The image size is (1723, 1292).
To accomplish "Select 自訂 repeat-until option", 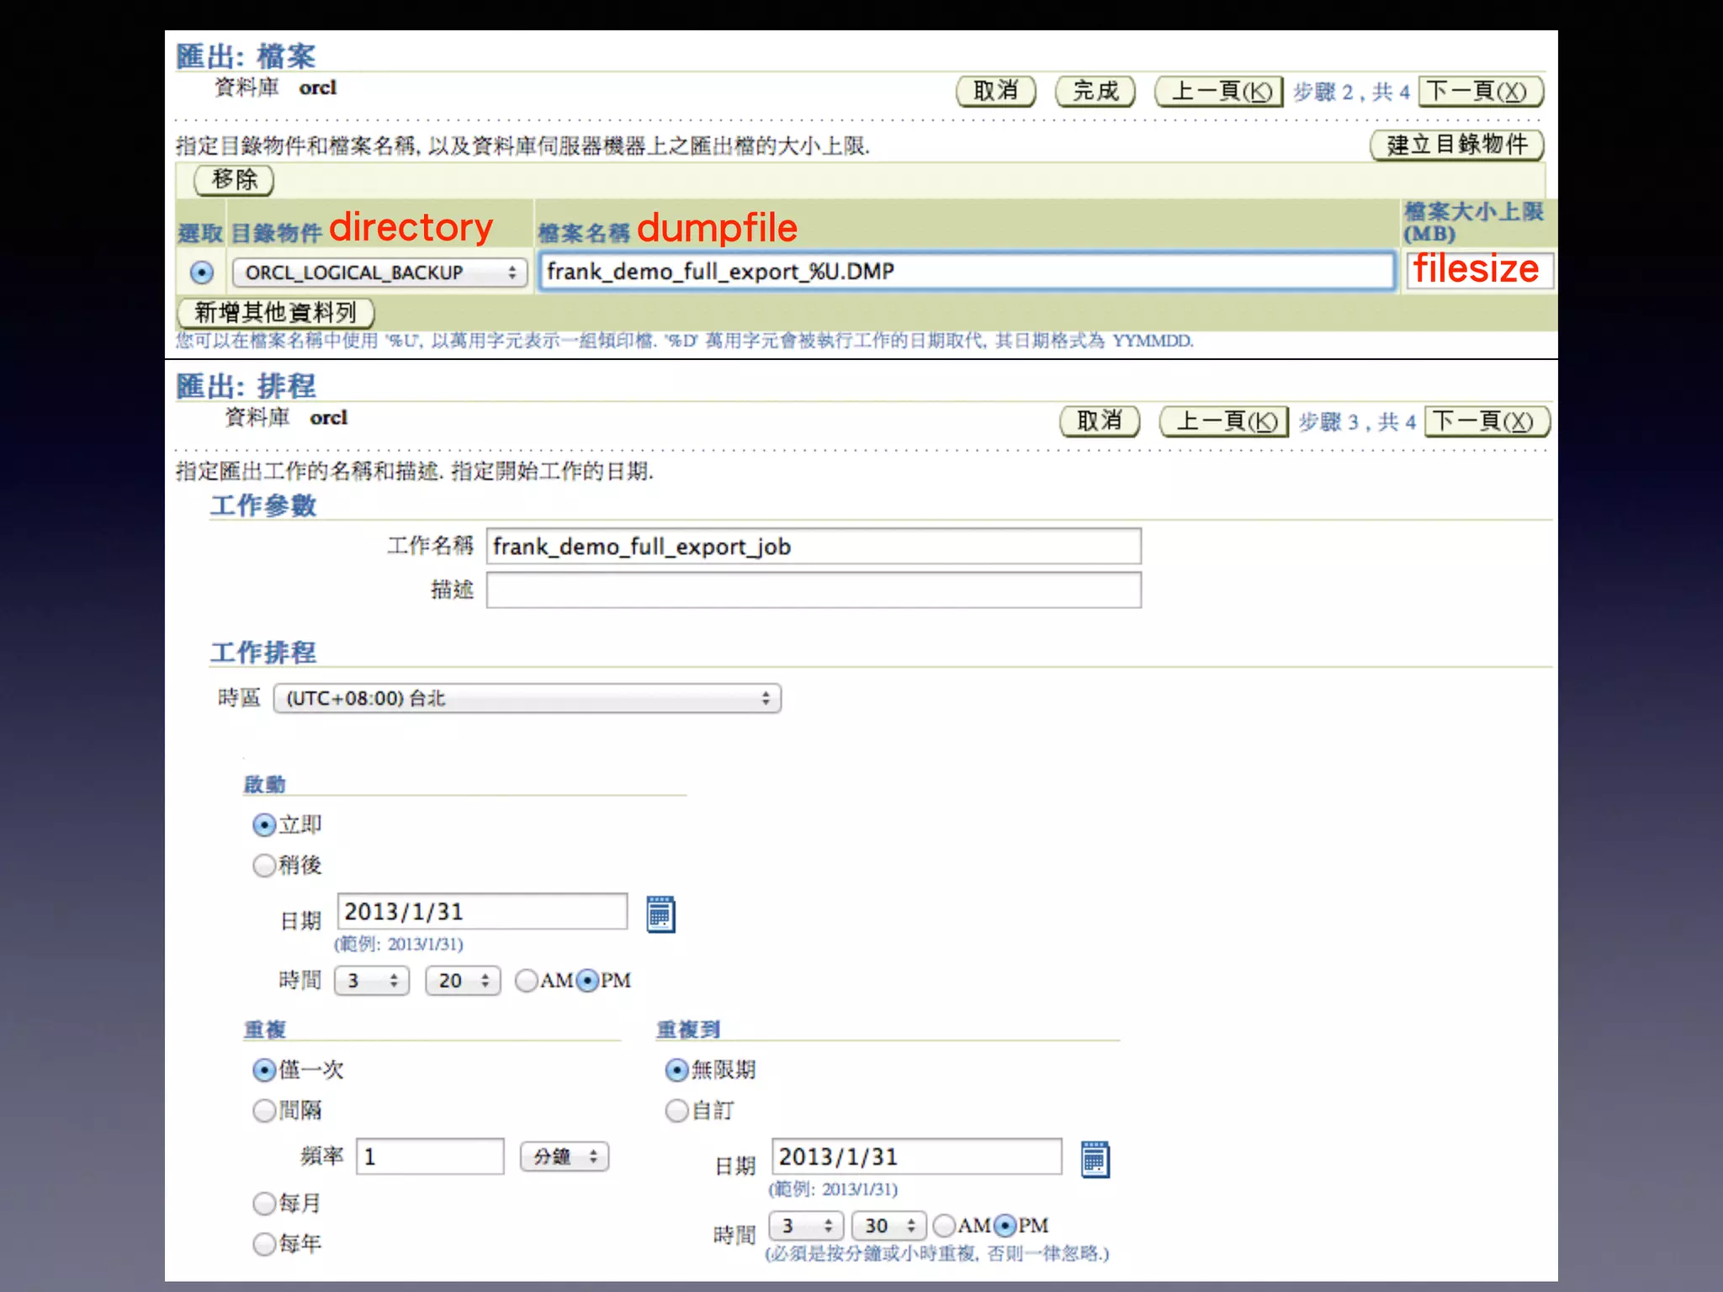I will point(676,1111).
